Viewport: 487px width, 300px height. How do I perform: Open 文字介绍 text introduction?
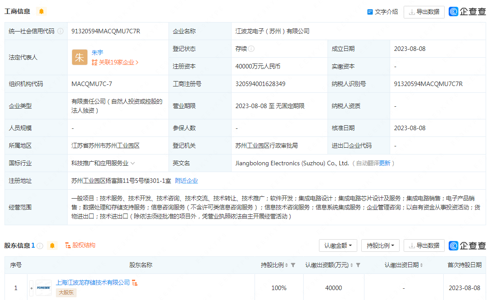point(382,12)
